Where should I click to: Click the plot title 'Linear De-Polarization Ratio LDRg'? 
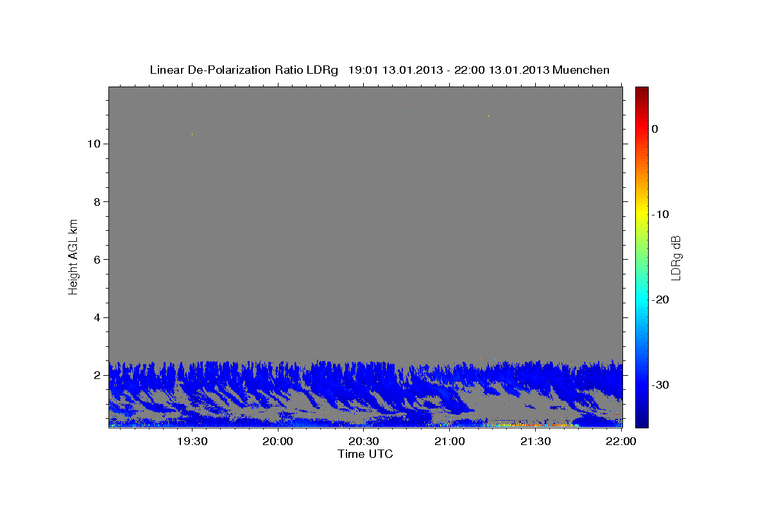243,70
